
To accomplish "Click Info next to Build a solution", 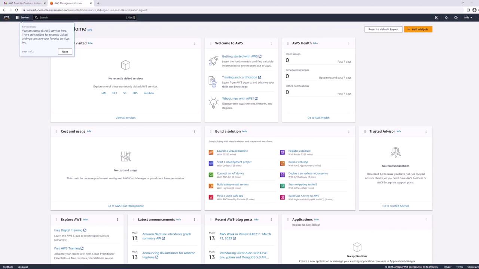I will pyautogui.click(x=244, y=132).
